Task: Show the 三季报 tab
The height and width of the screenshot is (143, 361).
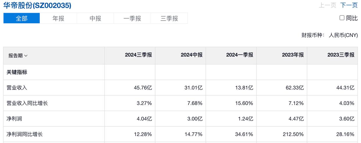Action: (x=169, y=18)
